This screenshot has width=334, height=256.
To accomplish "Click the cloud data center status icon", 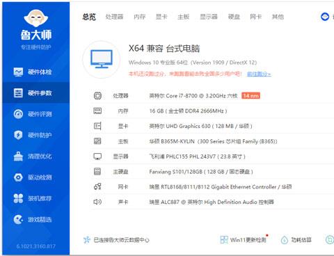I will (86, 240).
